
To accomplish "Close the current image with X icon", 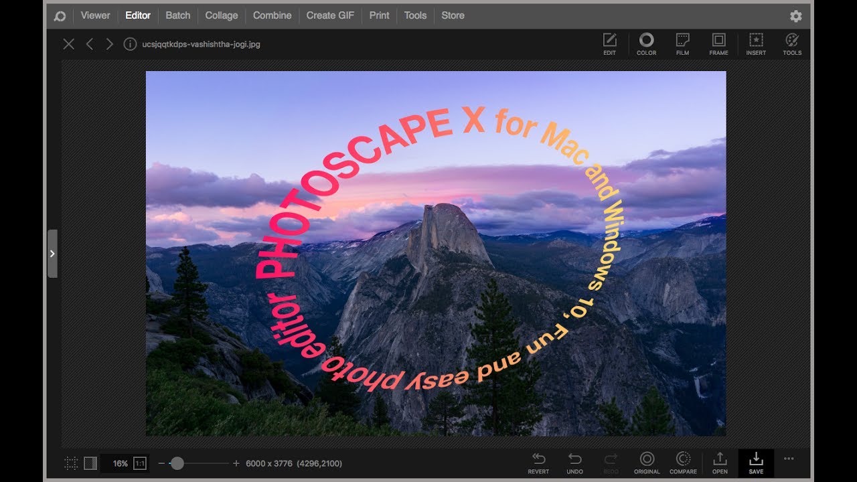I will (68, 44).
